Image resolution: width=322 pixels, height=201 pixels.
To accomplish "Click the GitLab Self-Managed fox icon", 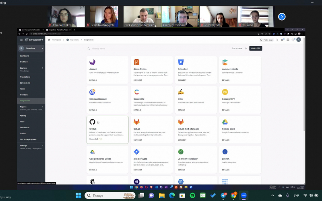I will (181, 122).
